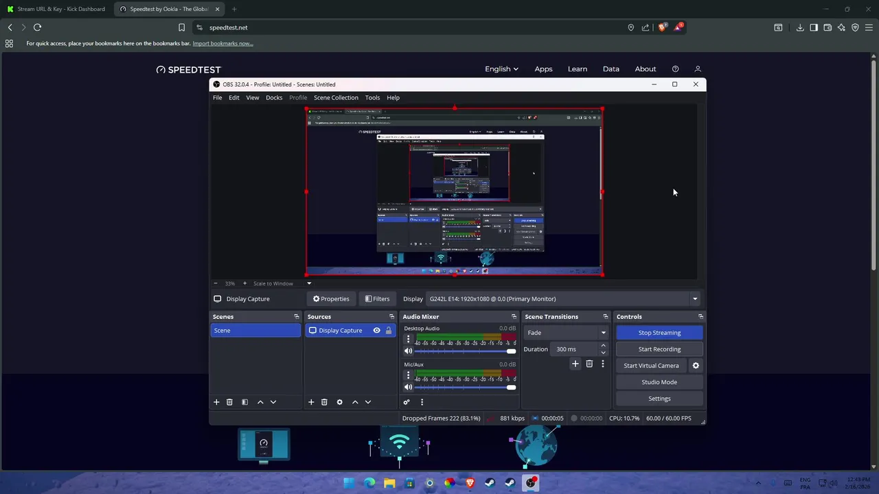Toggle Studio Mode
Image resolution: width=879 pixels, height=494 pixels.
659,382
